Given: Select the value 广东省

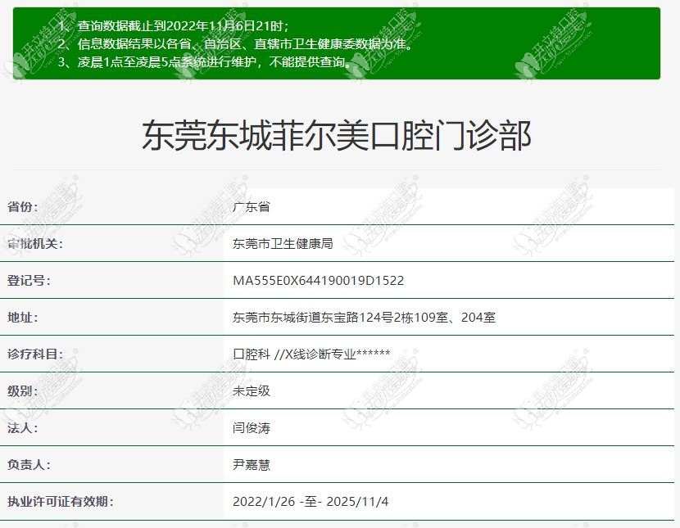Looking at the screenshot, I should point(251,206).
